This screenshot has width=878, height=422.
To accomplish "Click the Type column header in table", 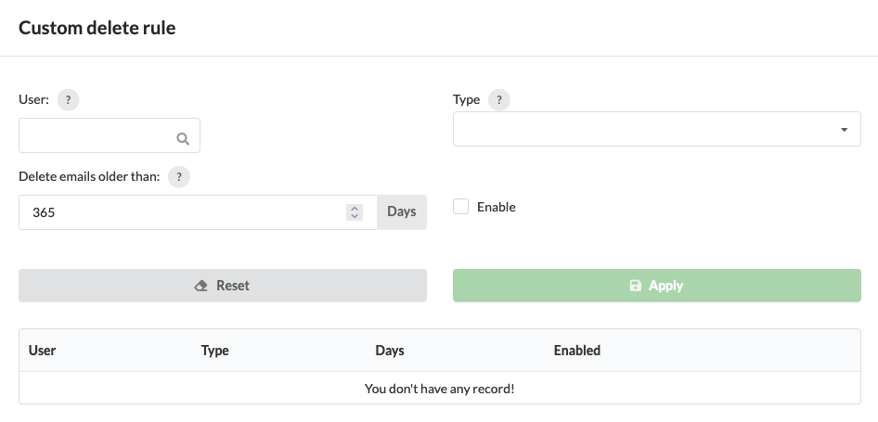I will [215, 351].
